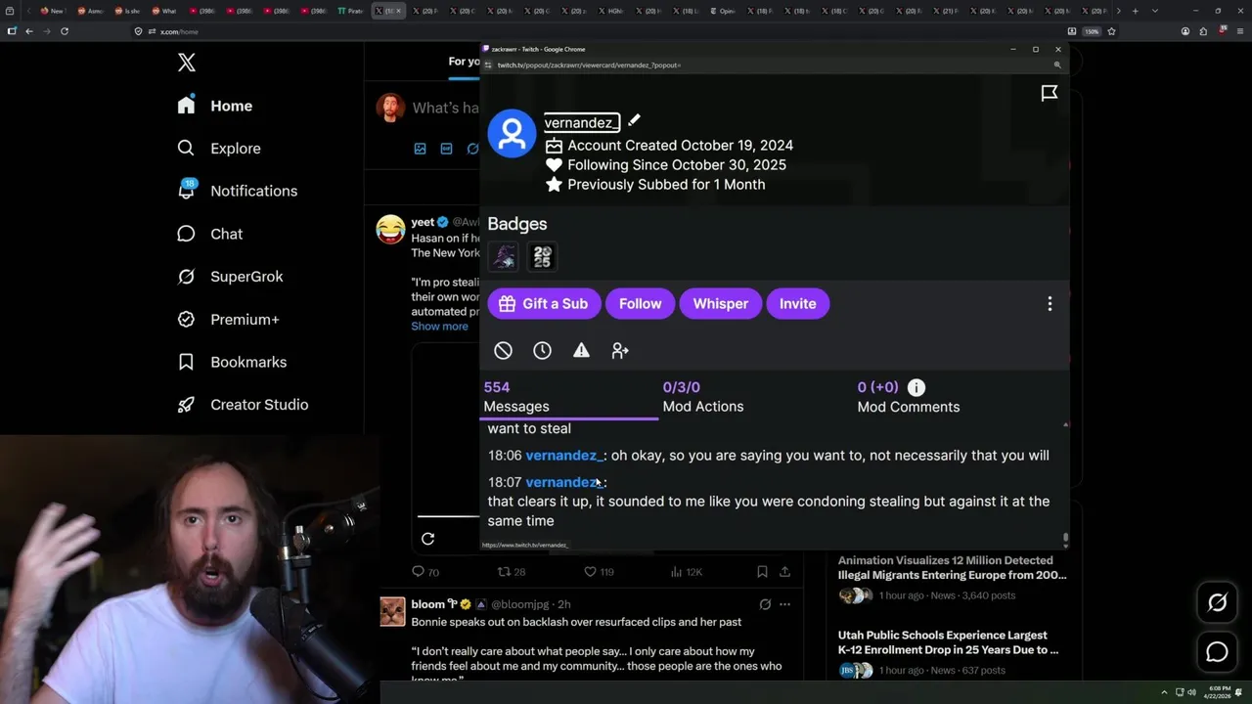Image resolution: width=1252 pixels, height=704 pixels.
Task: Click the info icon beside Mod Comments count
Action: click(916, 388)
